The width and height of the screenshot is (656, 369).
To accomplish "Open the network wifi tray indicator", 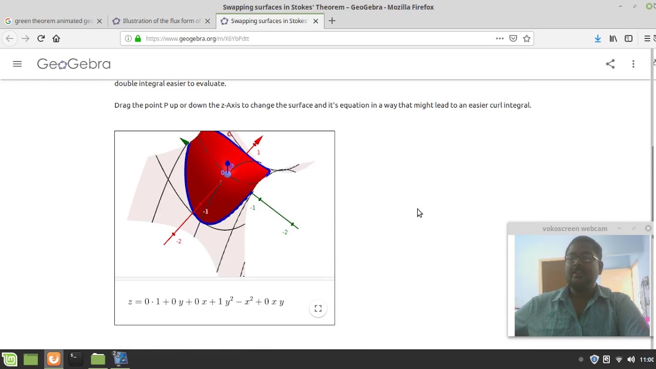I will tap(619, 360).
